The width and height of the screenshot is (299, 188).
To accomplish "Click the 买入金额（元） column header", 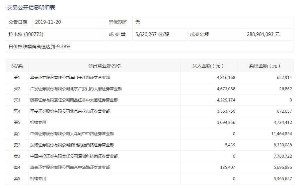I will coord(209,66).
